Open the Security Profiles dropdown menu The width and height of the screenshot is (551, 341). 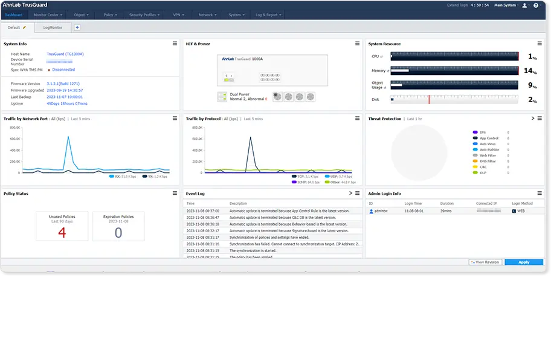tap(144, 15)
